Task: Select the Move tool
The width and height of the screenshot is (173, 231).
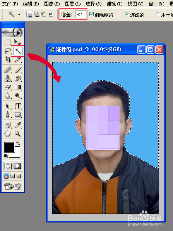Action: (18, 42)
